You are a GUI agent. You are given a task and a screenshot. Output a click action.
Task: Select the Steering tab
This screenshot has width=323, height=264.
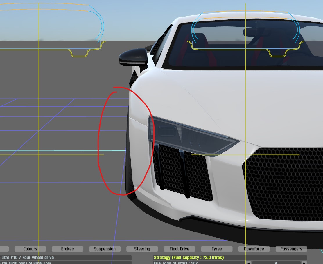[142, 249]
